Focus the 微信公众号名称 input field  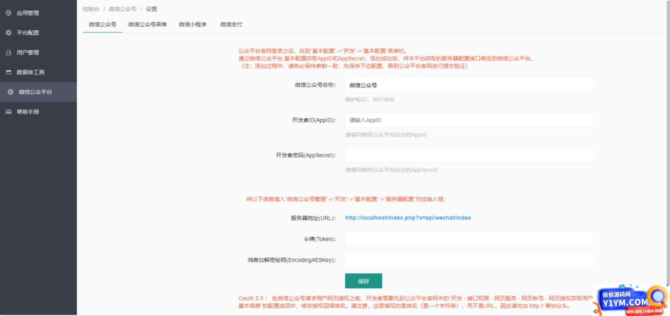tap(469, 85)
